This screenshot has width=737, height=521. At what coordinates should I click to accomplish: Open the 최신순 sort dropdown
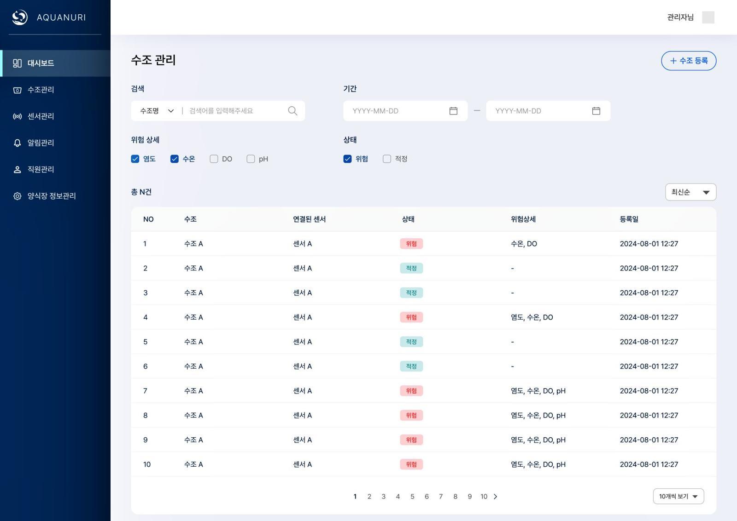tap(690, 192)
